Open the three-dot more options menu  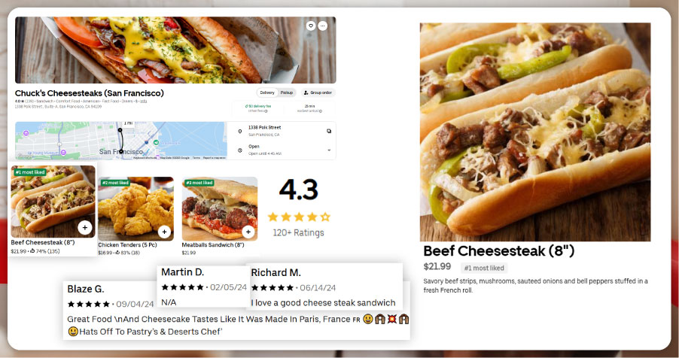coord(323,26)
